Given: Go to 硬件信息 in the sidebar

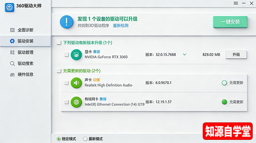Looking at the screenshot, I should point(25,75).
